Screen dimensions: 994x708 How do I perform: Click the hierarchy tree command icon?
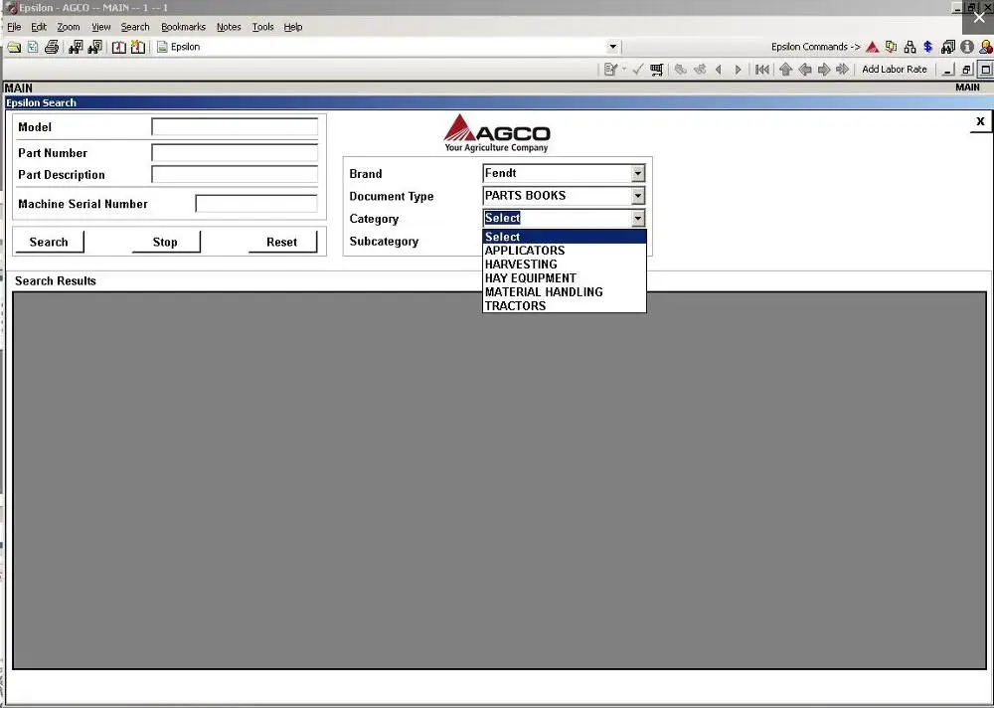pyautogui.click(x=910, y=47)
